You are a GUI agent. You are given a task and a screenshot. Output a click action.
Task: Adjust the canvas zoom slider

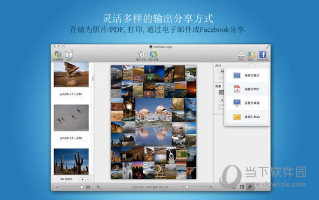coord(197,187)
